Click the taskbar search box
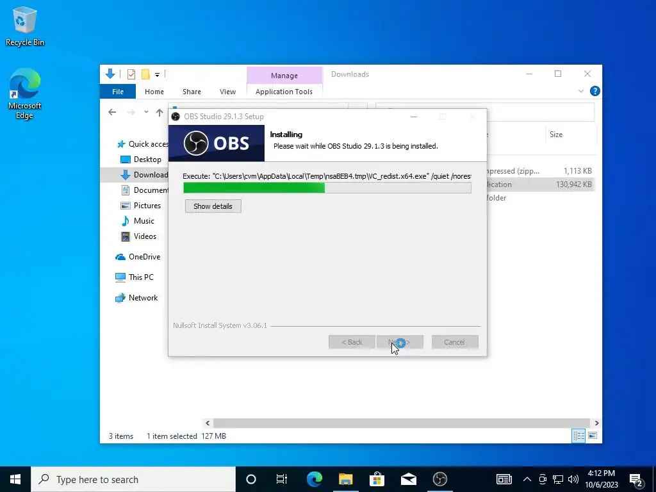Image resolution: width=656 pixels, height=492 pixels. 133,479
